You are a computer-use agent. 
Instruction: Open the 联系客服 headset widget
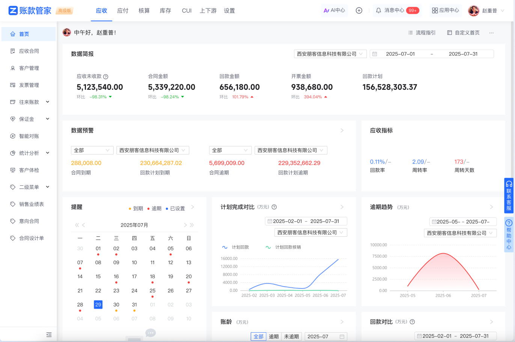(509, 195)
